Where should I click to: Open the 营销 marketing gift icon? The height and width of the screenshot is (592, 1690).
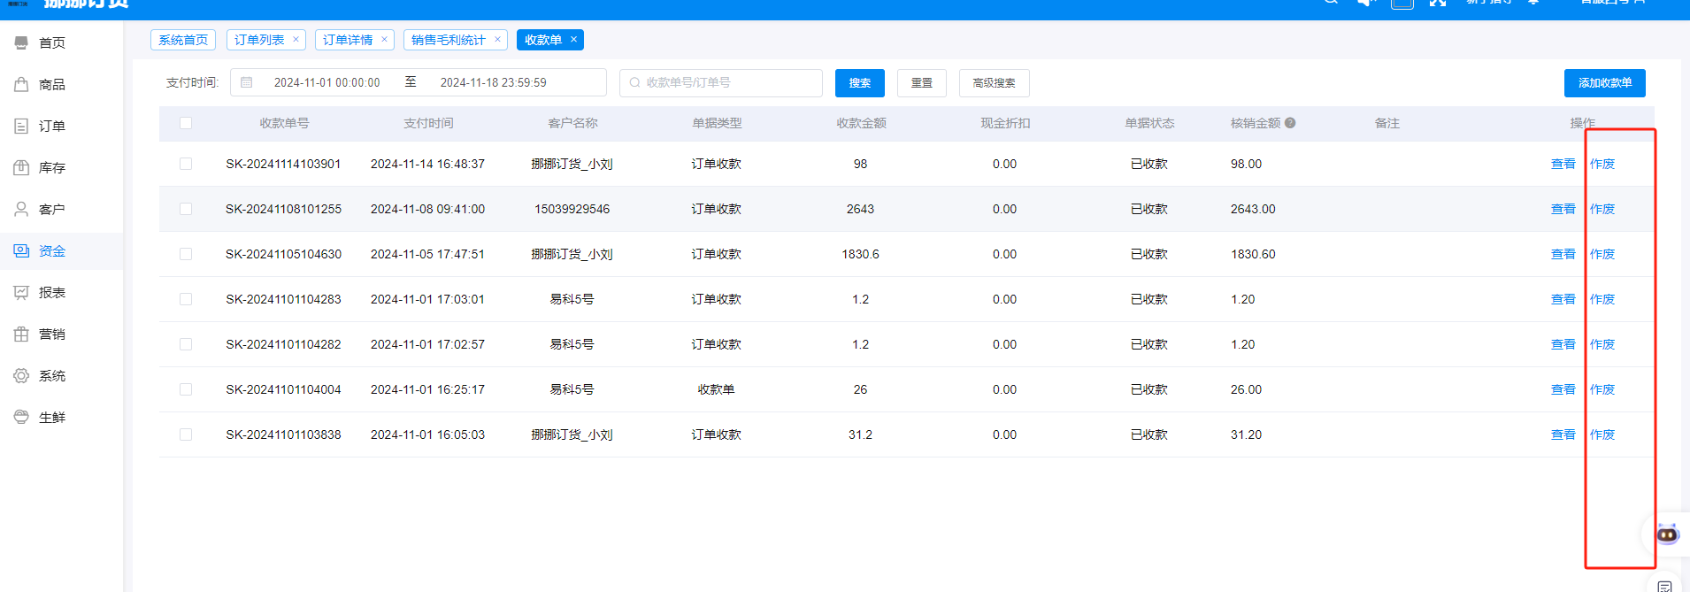21,334
